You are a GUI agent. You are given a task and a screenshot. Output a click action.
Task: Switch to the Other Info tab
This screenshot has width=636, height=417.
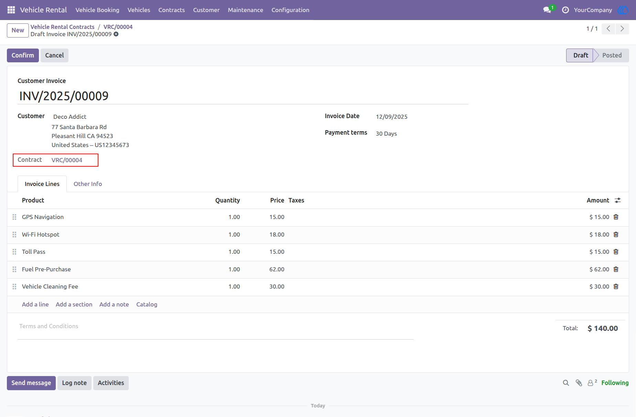(x=88, y=184)
